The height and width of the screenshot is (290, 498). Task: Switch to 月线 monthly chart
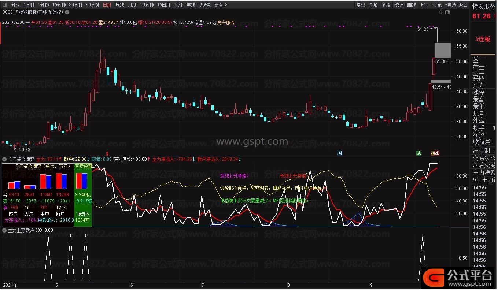(x=132, y=5)
